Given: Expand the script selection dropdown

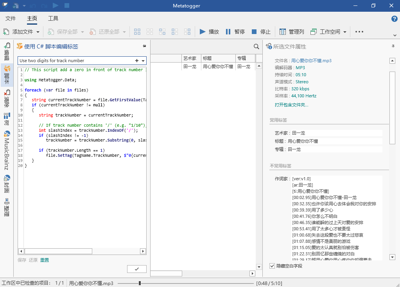Looking at the screenshot, I should pyautogui.click(x=143, y=61).
